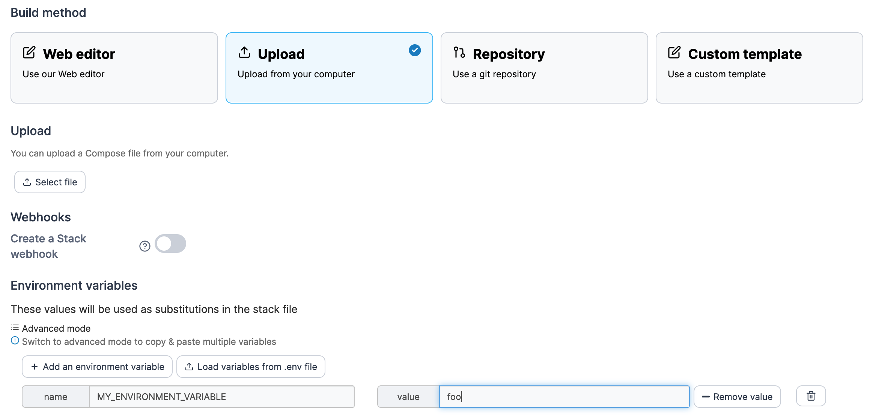Click the environment variable name field
This screenshot has height=418, width=873.
pos(221,397)
